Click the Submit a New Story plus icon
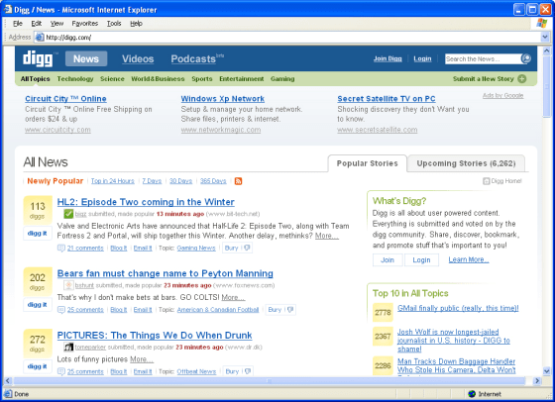This screenshot has width=555, height=402. point(521,79)
